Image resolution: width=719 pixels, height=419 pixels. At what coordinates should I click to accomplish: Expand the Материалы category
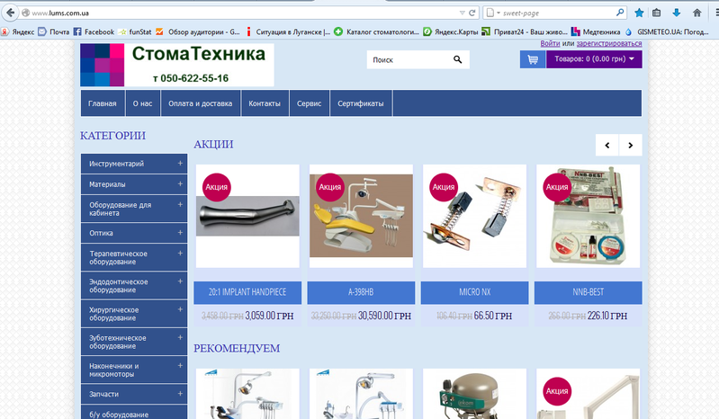click(x=133, y=184)
